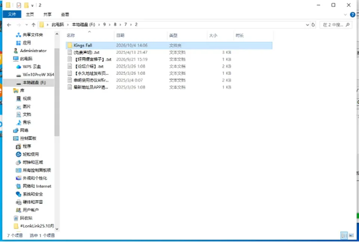Go up one level with the Up arrow
Image resolution: width=359 pixels, height=242 pixels.
[33, 25]
